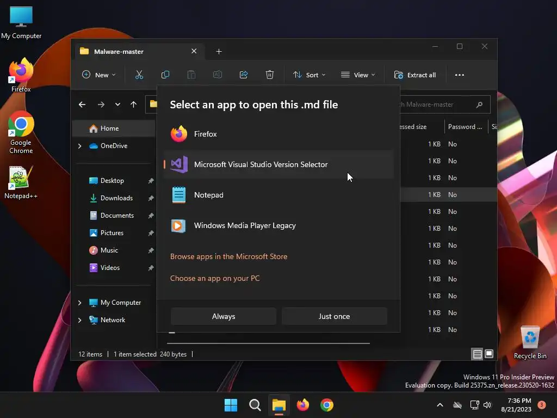Click Choose an app on your PC
The width and height of the screenshot is (557, 418).
pos(215,278)
